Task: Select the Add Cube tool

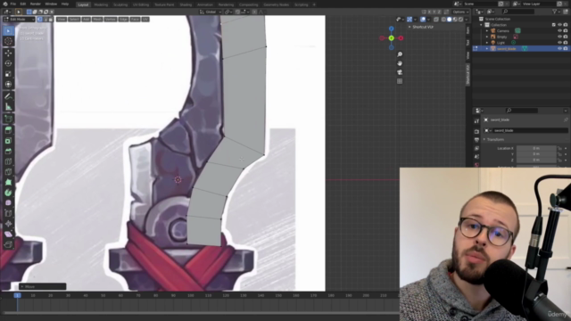Action: pos(8,119)
